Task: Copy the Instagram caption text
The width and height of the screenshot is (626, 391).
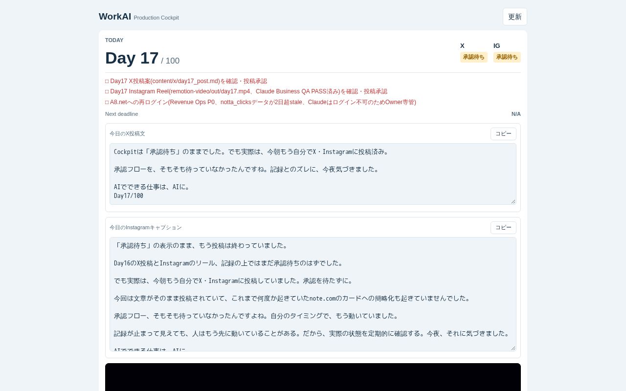Action: tap(503, 228)
